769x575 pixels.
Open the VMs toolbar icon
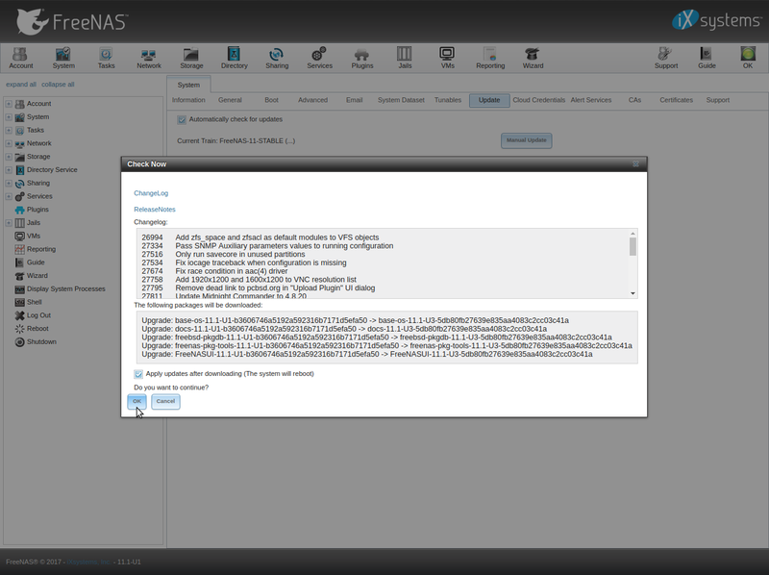click(x=447, y=58)
